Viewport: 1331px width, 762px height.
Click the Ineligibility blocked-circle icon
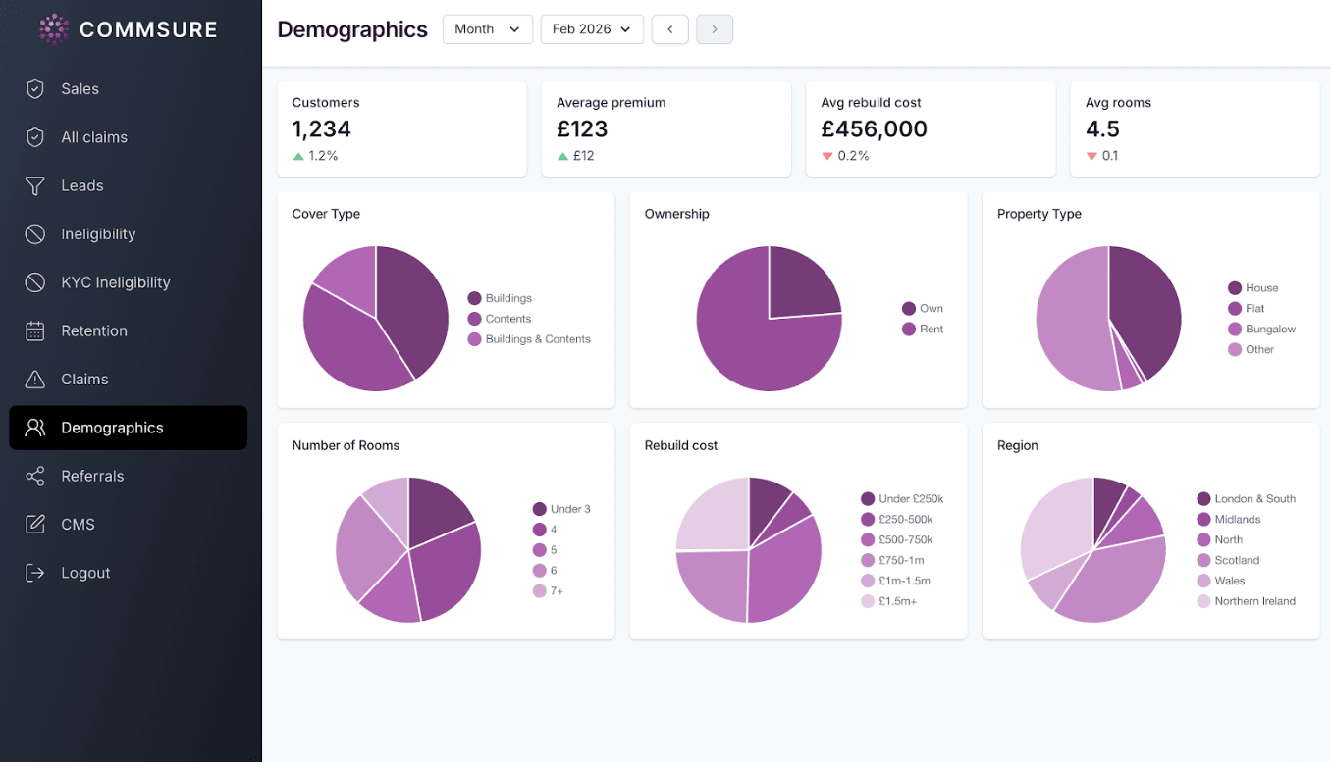(35, 234)
